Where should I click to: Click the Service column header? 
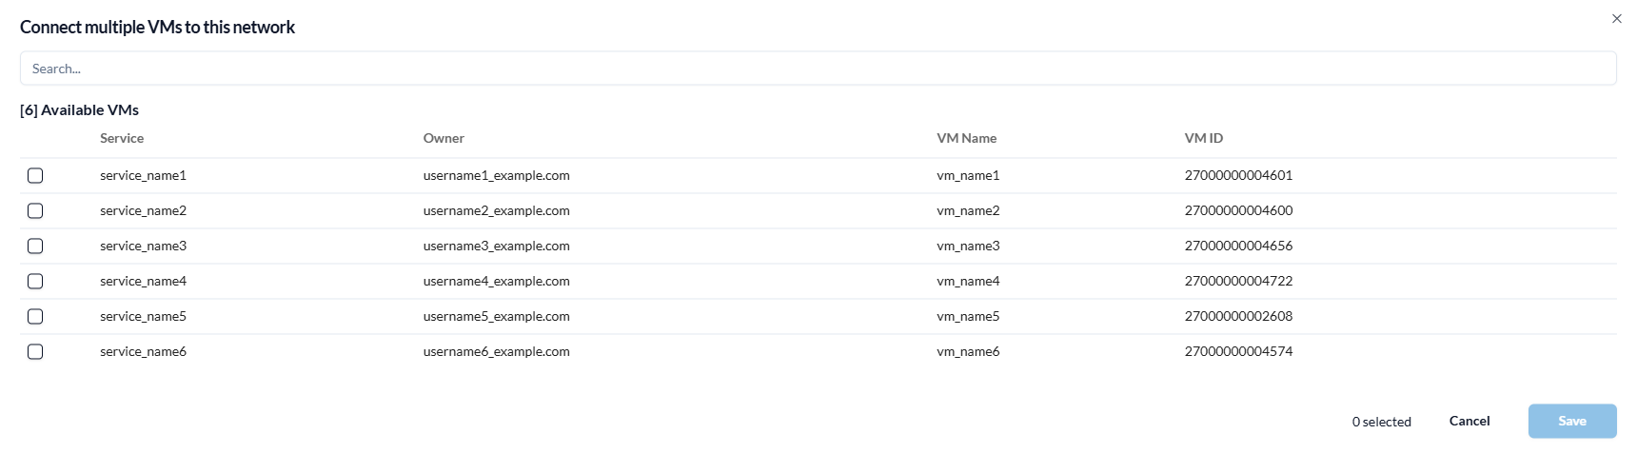122,138
